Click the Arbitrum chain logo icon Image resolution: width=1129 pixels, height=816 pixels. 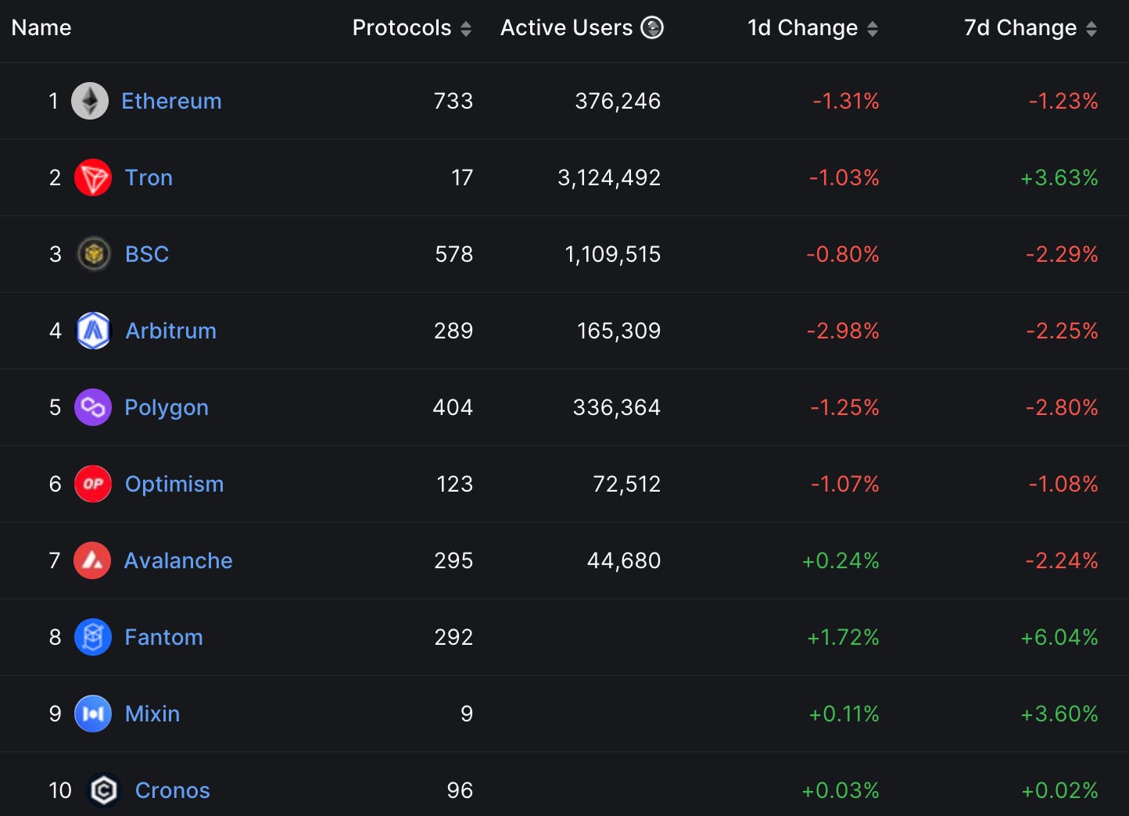[x=94, y=331]
